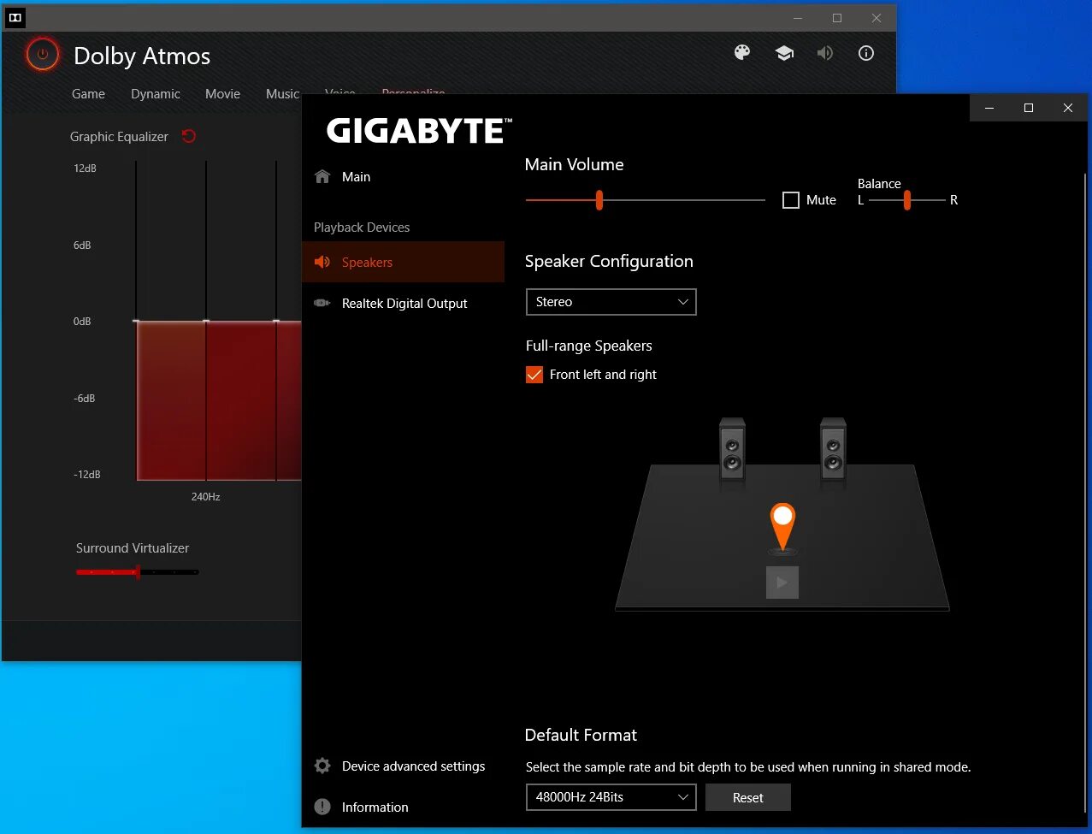Select Realtek Digital Output device
Screen dimensions: 1092x834
click(403, 303)
